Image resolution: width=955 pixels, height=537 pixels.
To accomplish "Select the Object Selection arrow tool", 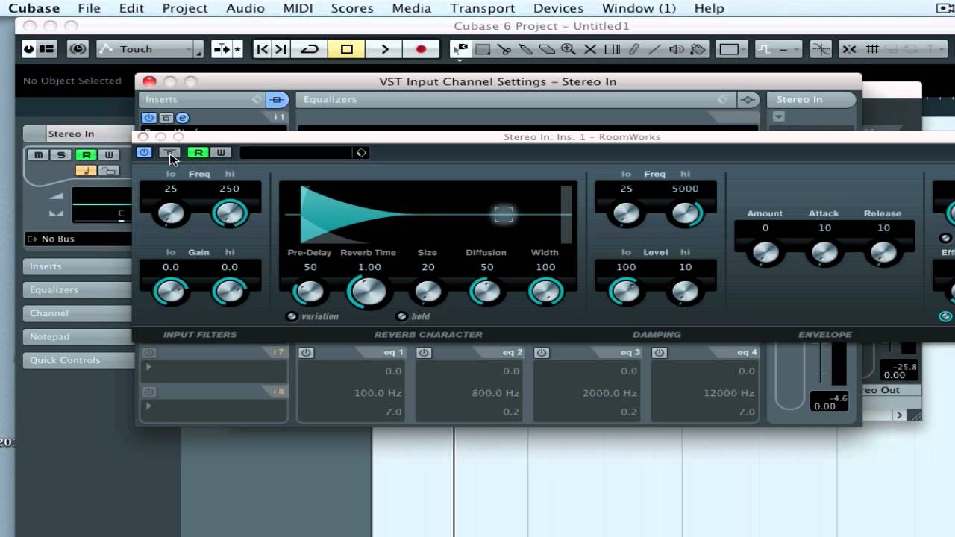I will (x=461, y=49).
